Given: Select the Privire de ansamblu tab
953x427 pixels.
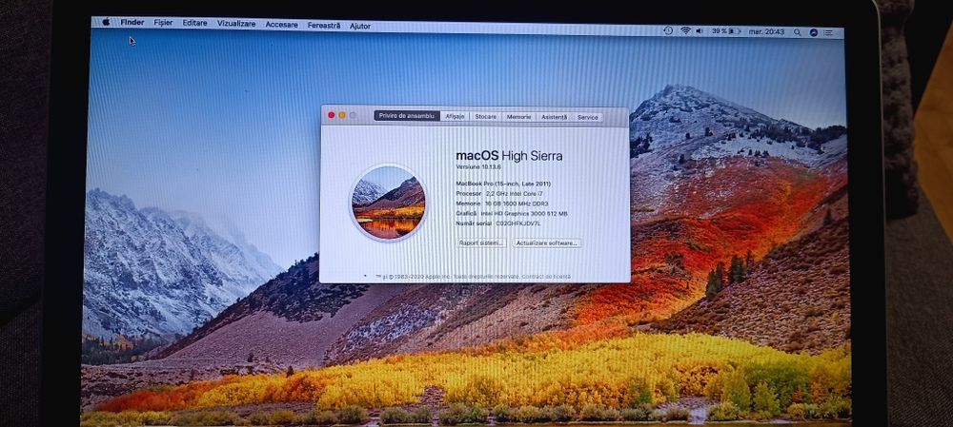Looking at the screenshot, I should (407, 115).
